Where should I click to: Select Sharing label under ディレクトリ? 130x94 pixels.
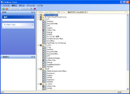point(50,62)
